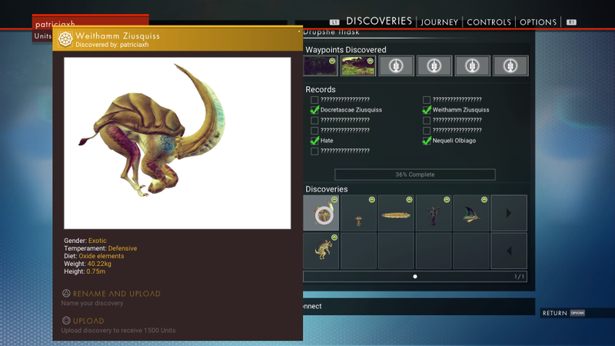Open the OPTIONS tab
This screenshot has width=615, height=346.
(537, 22)
